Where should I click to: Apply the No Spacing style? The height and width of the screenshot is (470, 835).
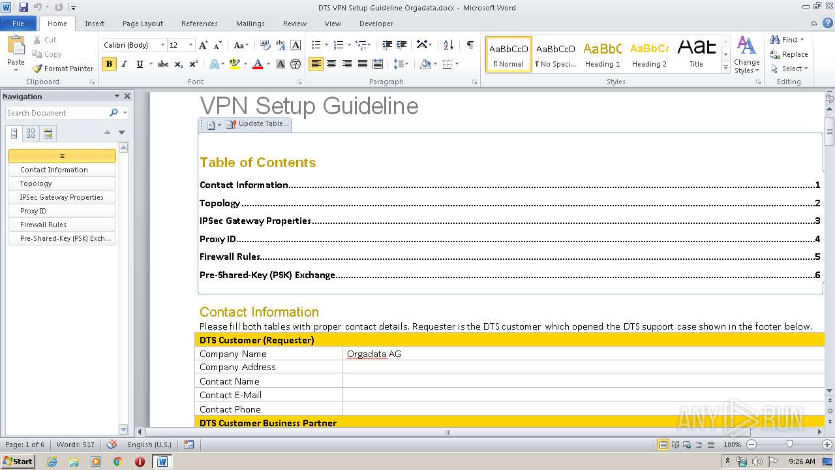click(x=555, y=54)
